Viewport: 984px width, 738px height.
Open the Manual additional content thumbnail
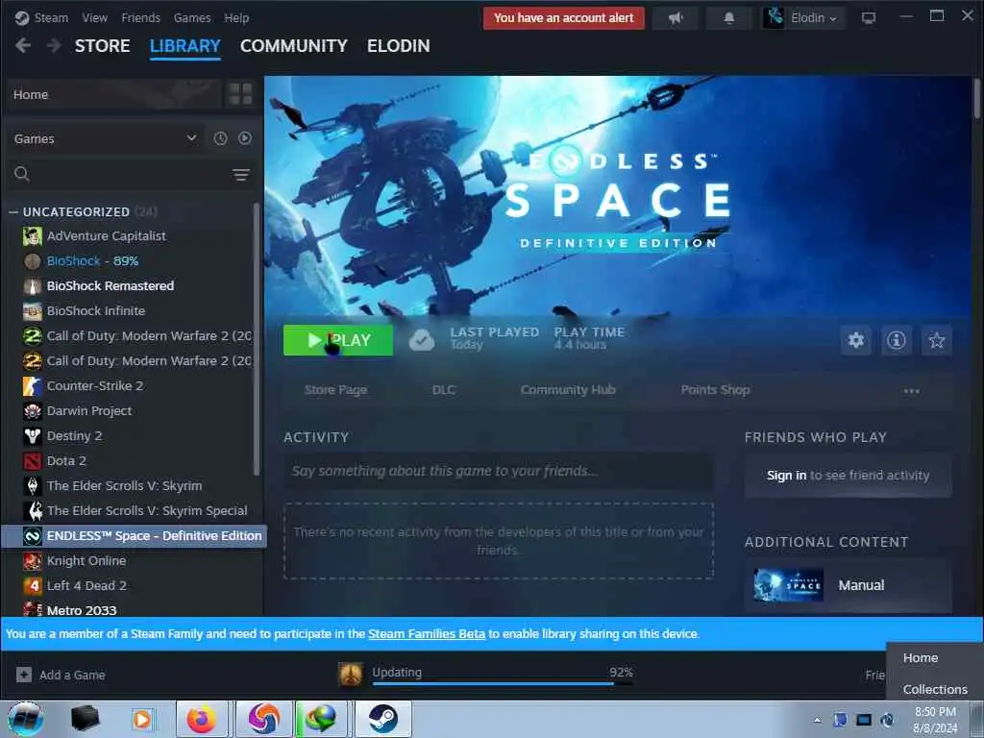coord(788,585)
